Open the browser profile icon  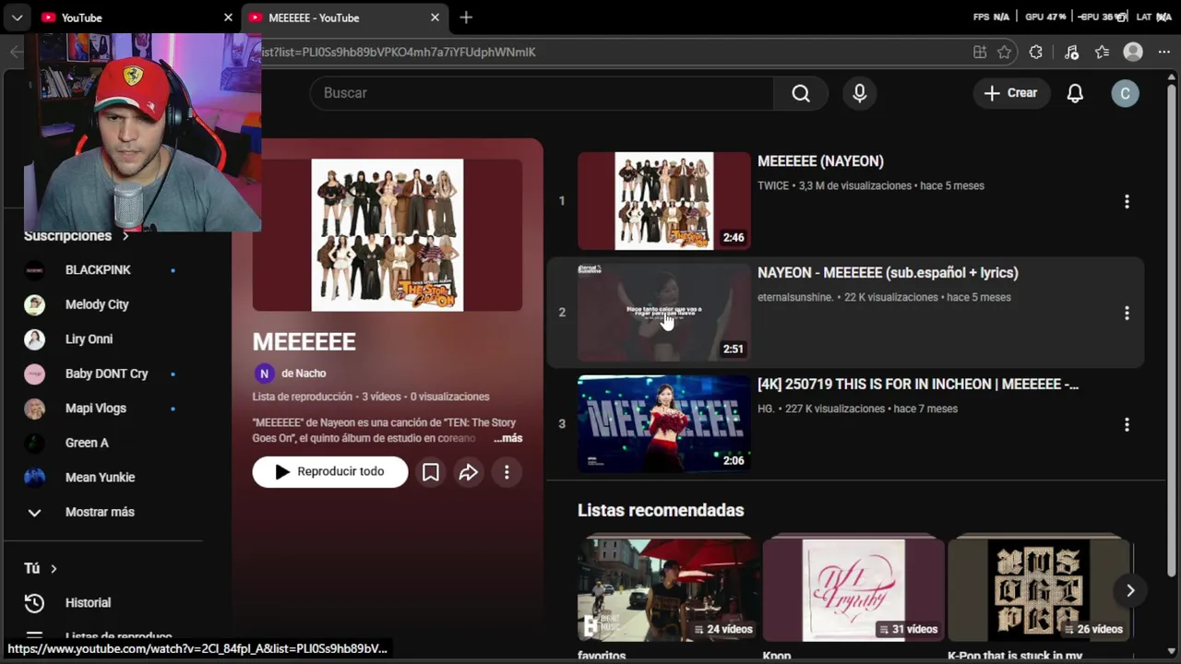point(1133,53)
